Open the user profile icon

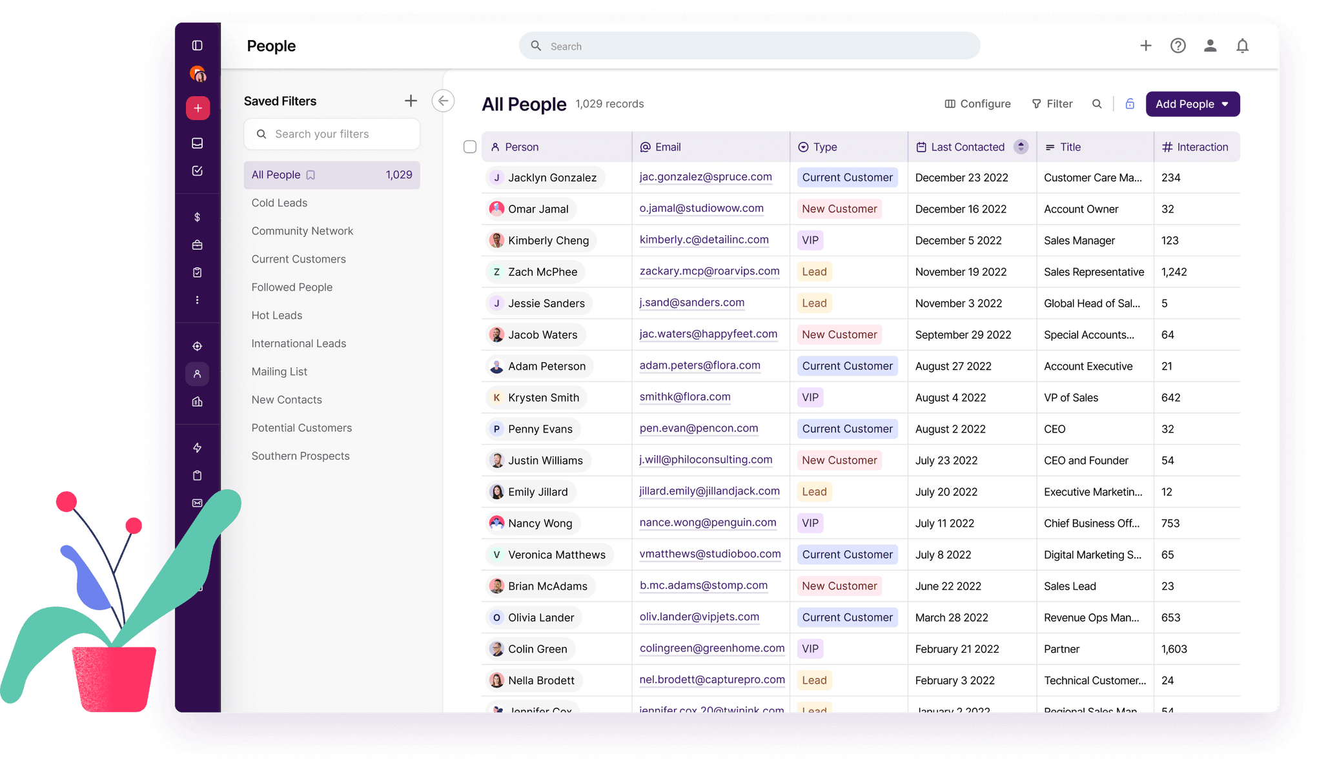1210,45
